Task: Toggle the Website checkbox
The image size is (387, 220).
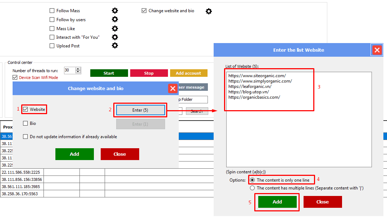Action: tap(26, 109)
